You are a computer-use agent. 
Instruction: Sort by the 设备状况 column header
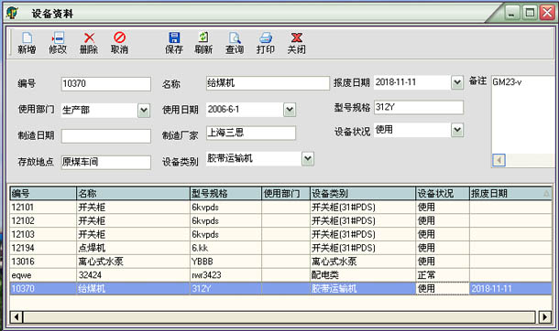443,194
